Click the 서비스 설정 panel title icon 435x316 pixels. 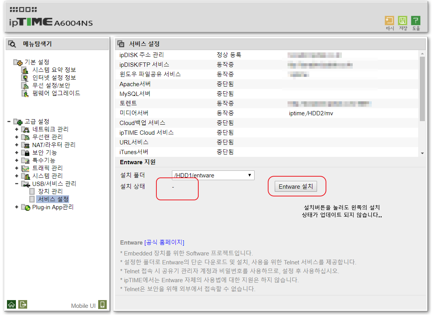coord(121,44)
